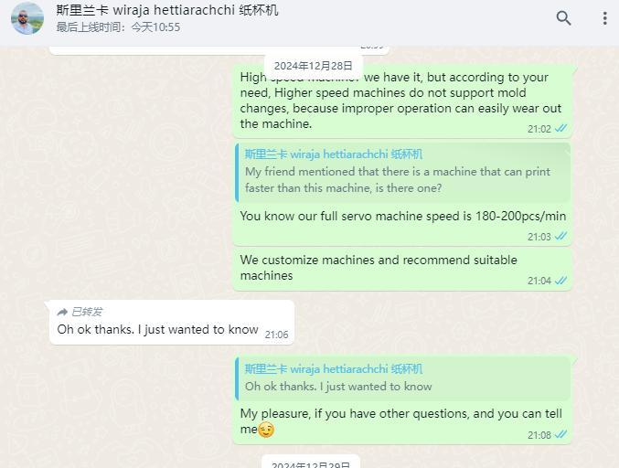Click the read-receipt ticks on the 21:02 message
The height and width of the screenshot is (468, 619).
point(560,128)
